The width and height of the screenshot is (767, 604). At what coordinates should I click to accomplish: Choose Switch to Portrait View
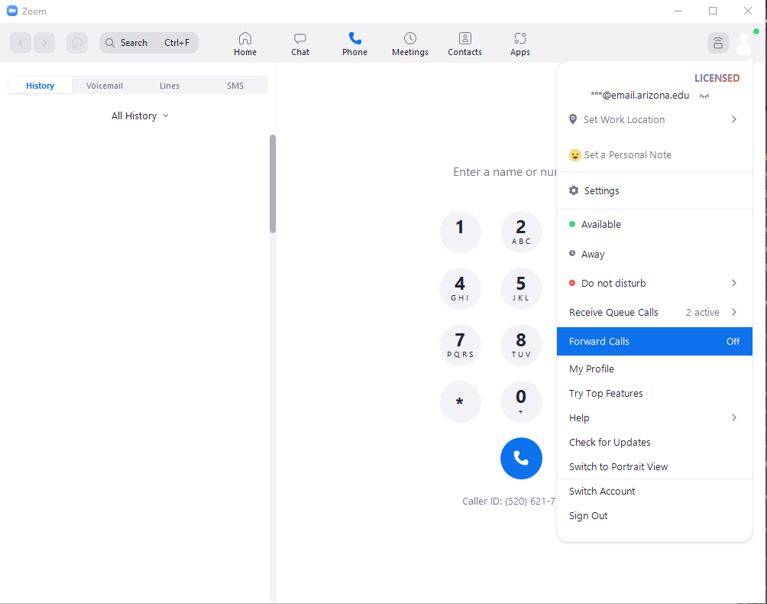[655, 466]
